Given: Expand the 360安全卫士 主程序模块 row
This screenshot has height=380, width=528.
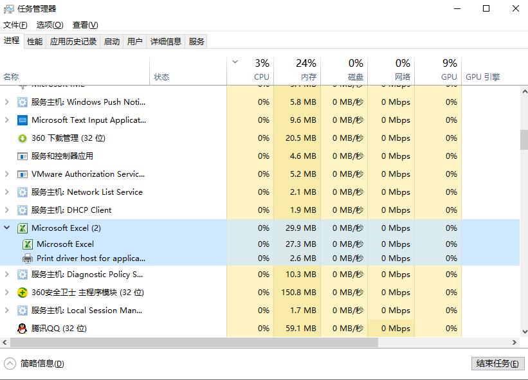Looking at the screenshot, I should [x=6, y=292].
